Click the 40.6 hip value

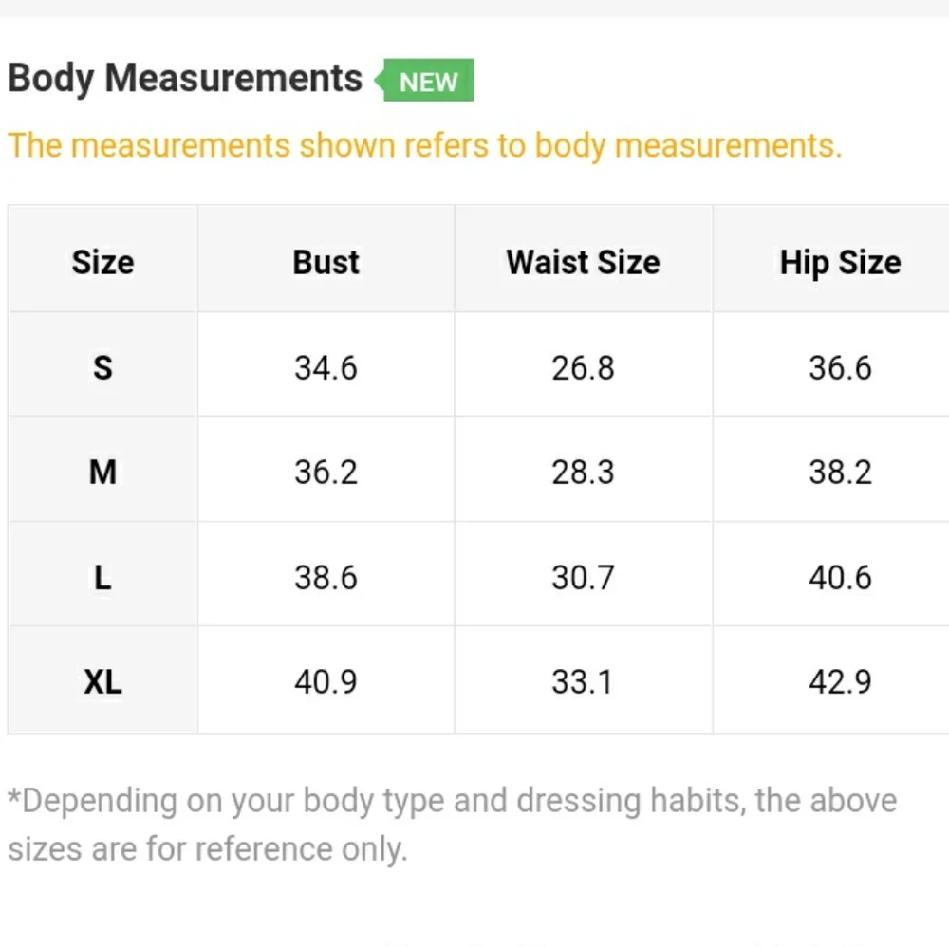click(x=840, y=577)
